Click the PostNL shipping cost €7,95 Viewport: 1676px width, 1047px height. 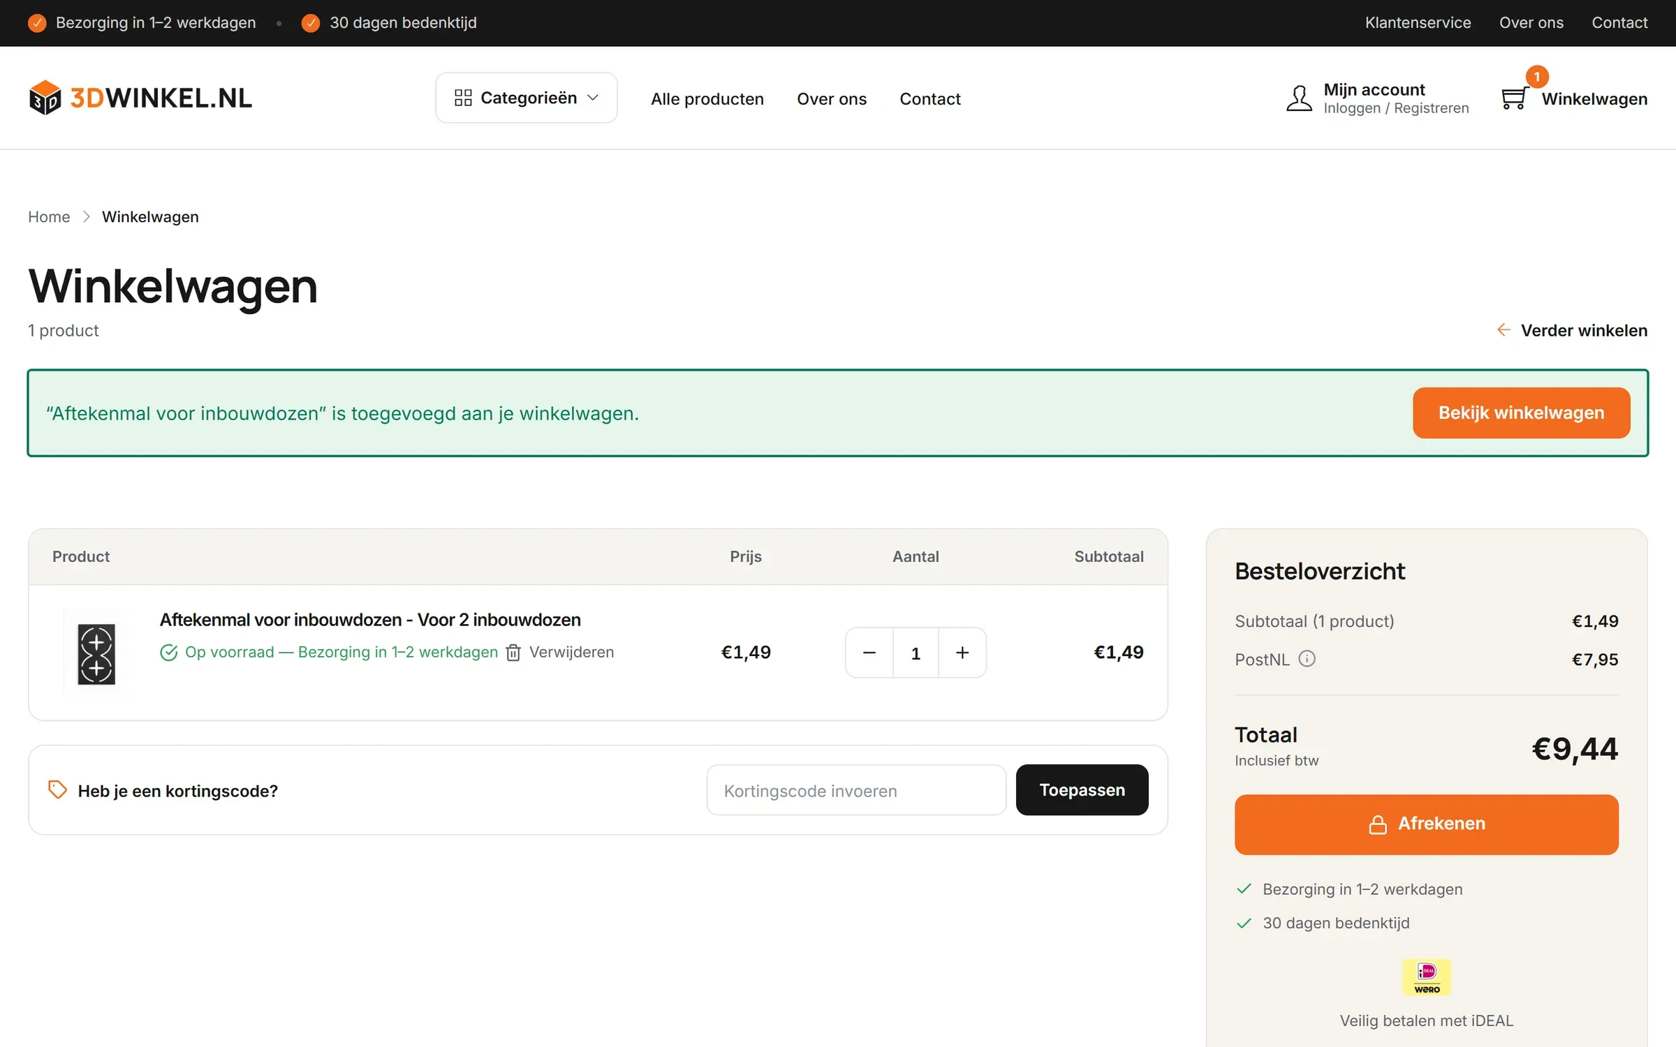tap(1595, 659)
